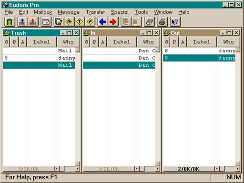Click 3/3K/0K size display in Trash
Screen dimensions: 244x183
point(29,169)
